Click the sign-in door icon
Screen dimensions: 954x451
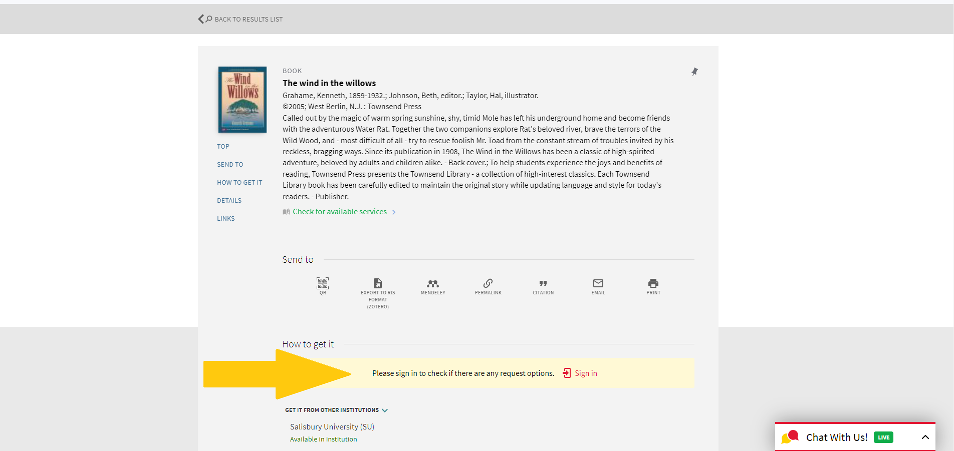pos(567,373)
